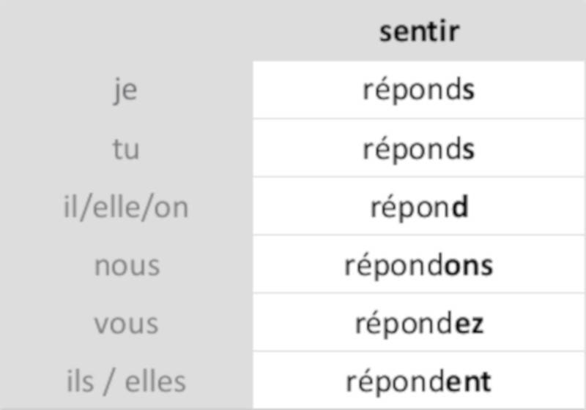Image resolution: width=586 pixels, height=410 pixels.
Task: Click the 'il/elle/on' row label
Action: 125,208
